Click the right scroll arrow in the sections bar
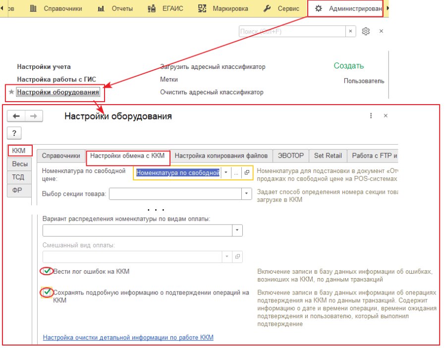Screen dimensions: 446x348 (x=387, y=8)
